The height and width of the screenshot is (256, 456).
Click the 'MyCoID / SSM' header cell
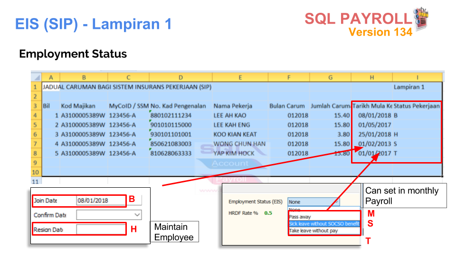(x=129, y=106)
